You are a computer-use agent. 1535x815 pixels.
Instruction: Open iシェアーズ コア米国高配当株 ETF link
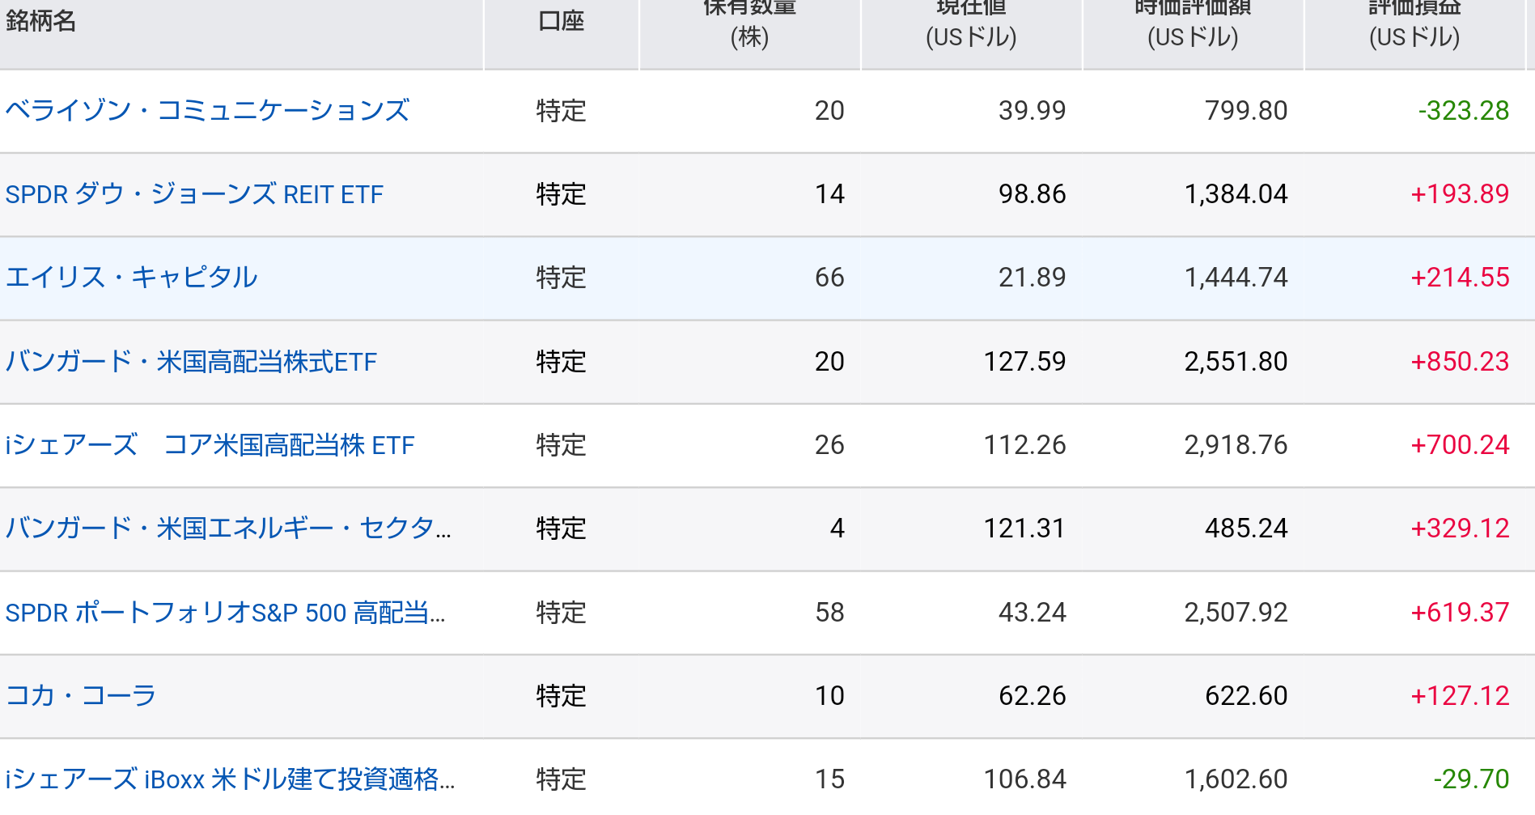point(210,445)
